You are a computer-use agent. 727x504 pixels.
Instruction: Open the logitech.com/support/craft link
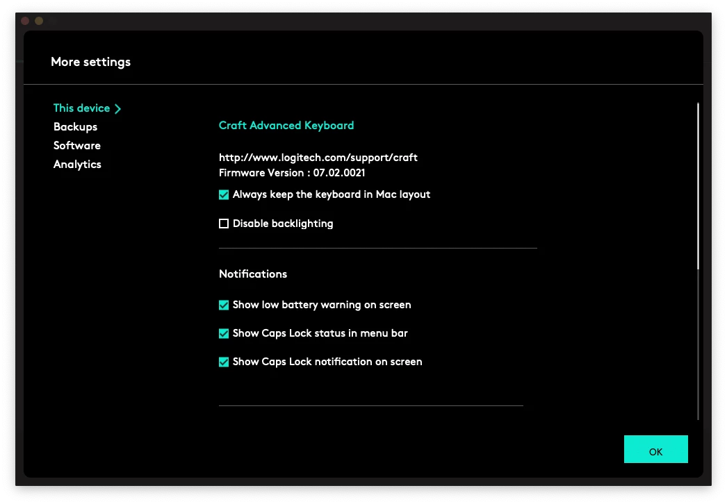(x=318, y=158)
